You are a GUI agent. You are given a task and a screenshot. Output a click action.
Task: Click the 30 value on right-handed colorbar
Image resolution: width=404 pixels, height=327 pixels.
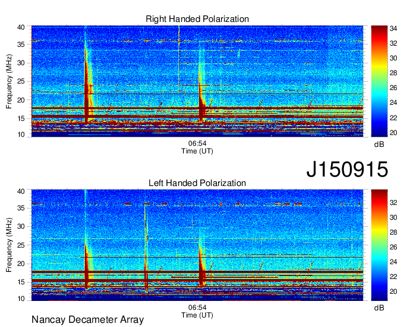(x=393, y=58)
